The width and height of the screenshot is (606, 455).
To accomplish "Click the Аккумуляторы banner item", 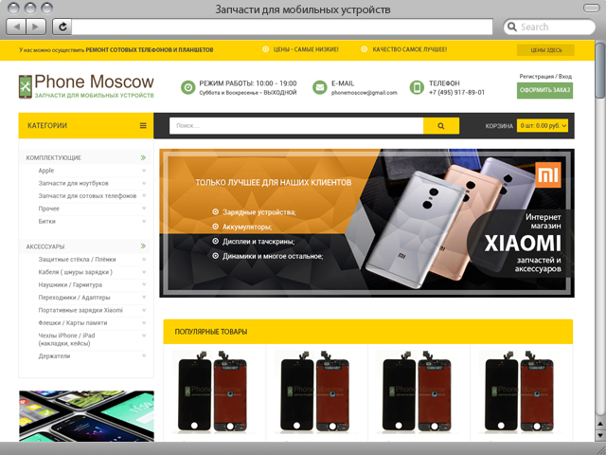I will 247,227.
